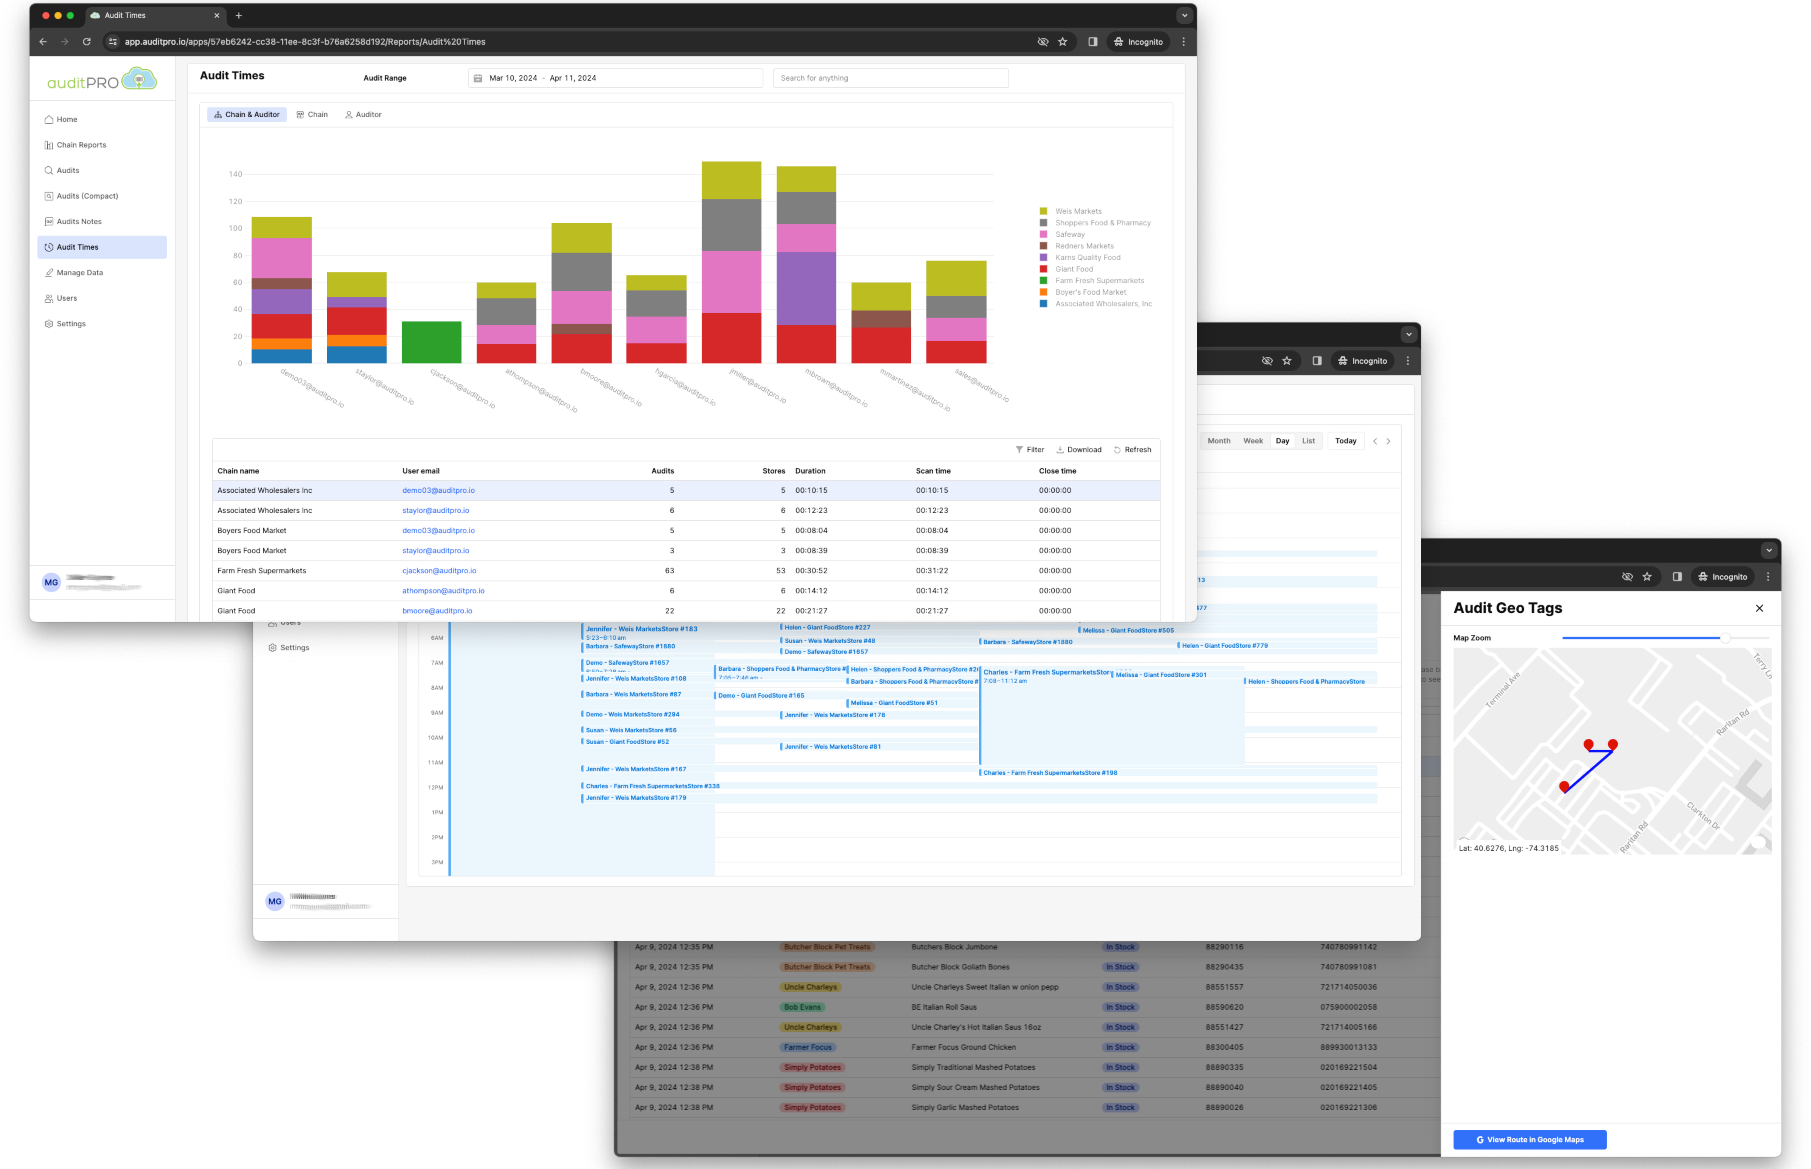Refresh the audit times table

[1132, 450]
